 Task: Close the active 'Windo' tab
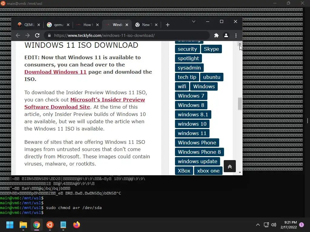point(127,25)
